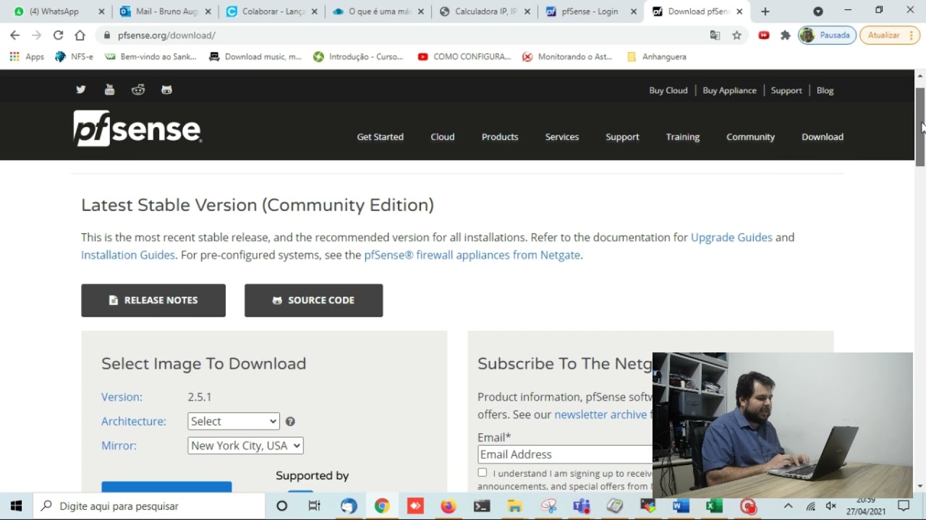Click Pausada profile button

(828, 35)
